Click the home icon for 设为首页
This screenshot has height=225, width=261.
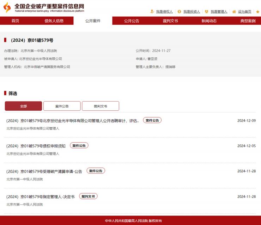[234, 12]
